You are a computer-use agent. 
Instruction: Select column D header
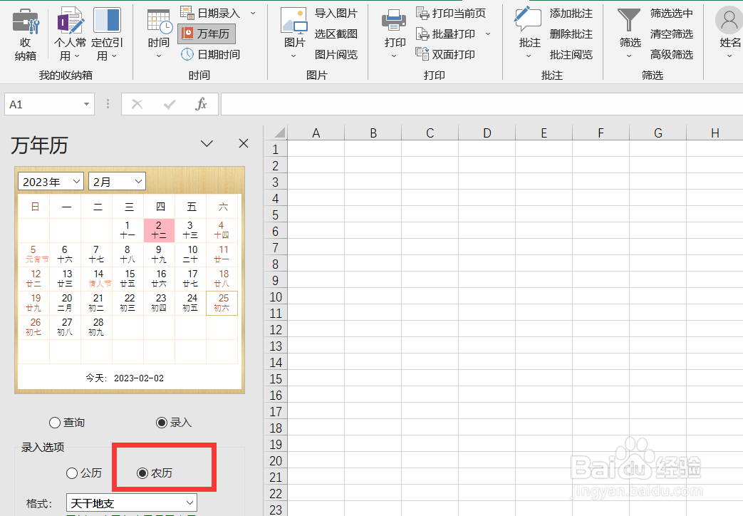pyautogui.click(x=487, y=133)
